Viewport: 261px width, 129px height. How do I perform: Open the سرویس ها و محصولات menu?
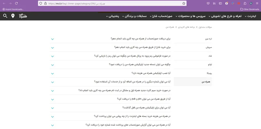point(191,16)
